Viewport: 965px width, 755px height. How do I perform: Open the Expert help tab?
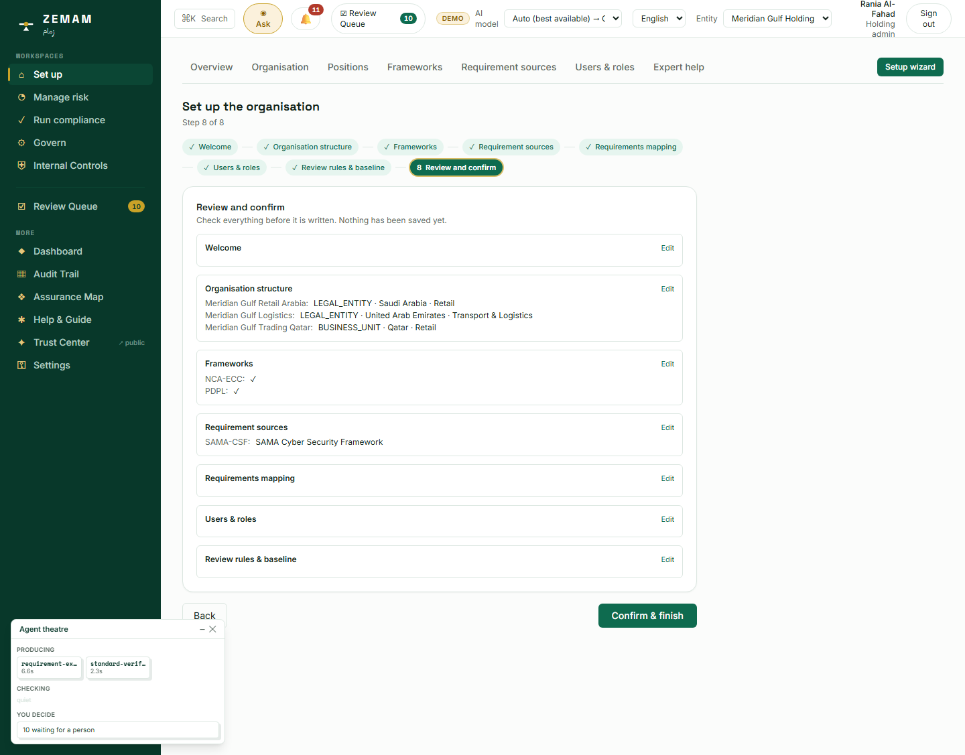[679, 67]
